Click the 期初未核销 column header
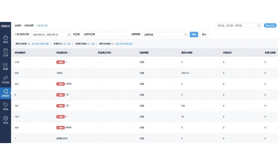The image size is (278, 165). pos(187,53)
